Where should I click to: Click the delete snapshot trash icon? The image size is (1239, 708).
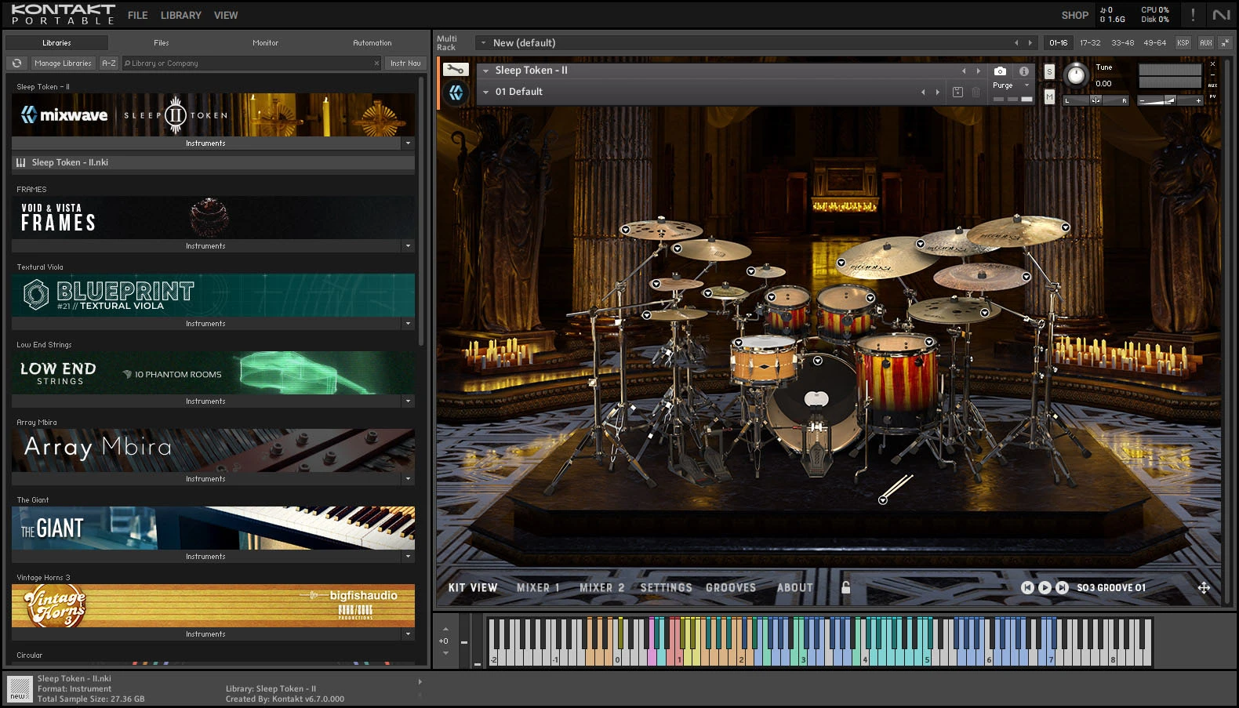976,92
